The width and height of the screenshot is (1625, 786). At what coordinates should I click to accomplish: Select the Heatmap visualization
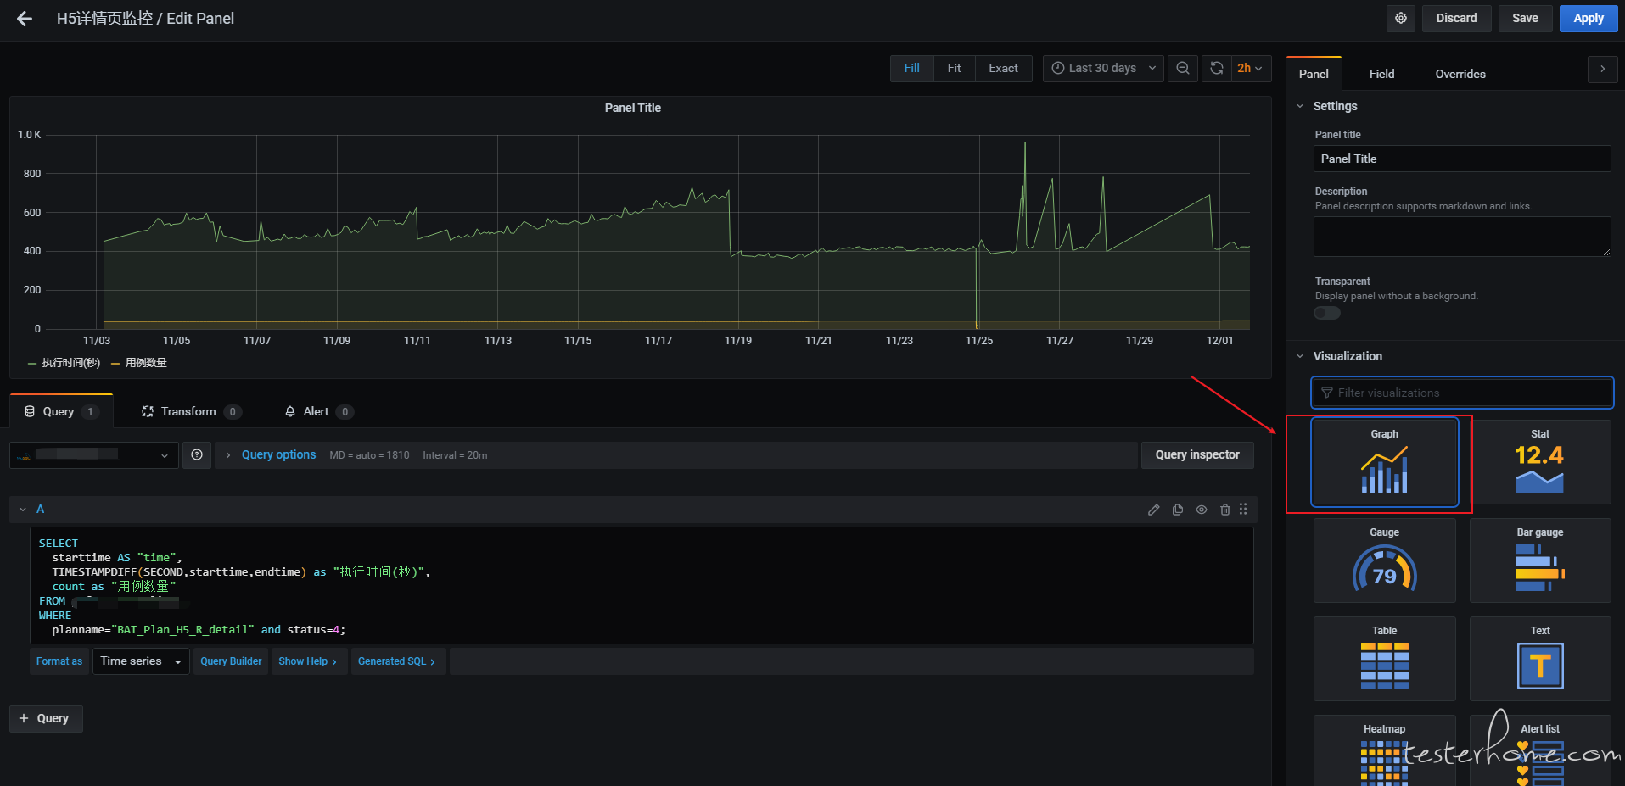(1384, 750)
